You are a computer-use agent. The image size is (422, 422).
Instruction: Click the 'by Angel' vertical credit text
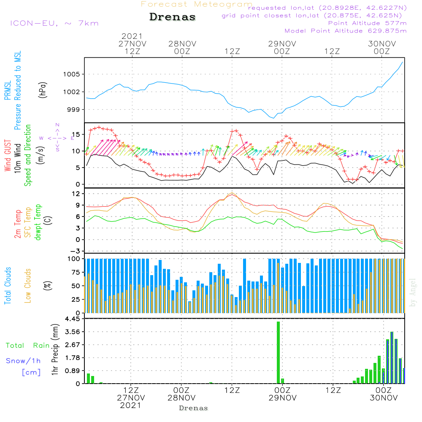pos(413,292)
